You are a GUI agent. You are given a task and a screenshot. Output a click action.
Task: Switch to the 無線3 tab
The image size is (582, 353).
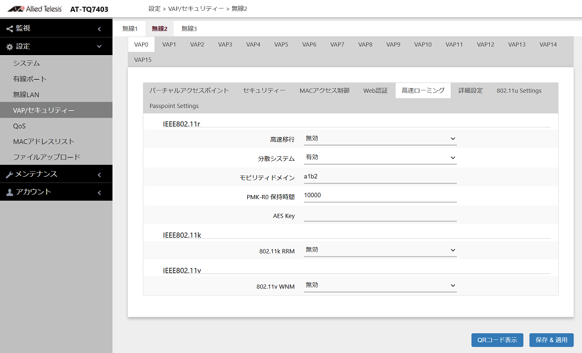tap(189, 28)
